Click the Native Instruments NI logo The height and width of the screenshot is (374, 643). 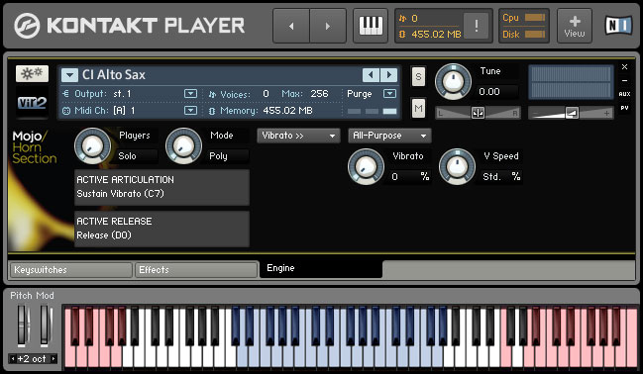tap(618, 26)
